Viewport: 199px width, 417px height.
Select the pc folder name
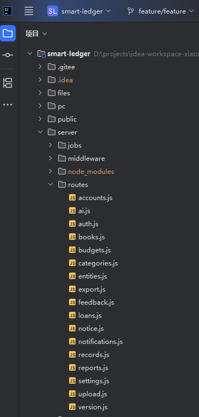tap(61, 106)
